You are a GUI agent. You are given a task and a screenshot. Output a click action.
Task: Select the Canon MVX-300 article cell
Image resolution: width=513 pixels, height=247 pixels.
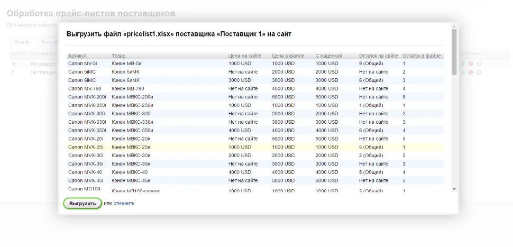tap(86, 114)
